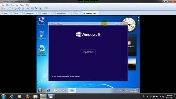This screenshot has width=176, height=99.
Task: Enter full screen mode via toolbar
Action: tap(36, 9)
